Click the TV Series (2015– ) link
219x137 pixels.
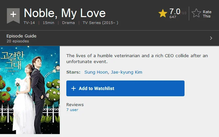pos(100,23)
